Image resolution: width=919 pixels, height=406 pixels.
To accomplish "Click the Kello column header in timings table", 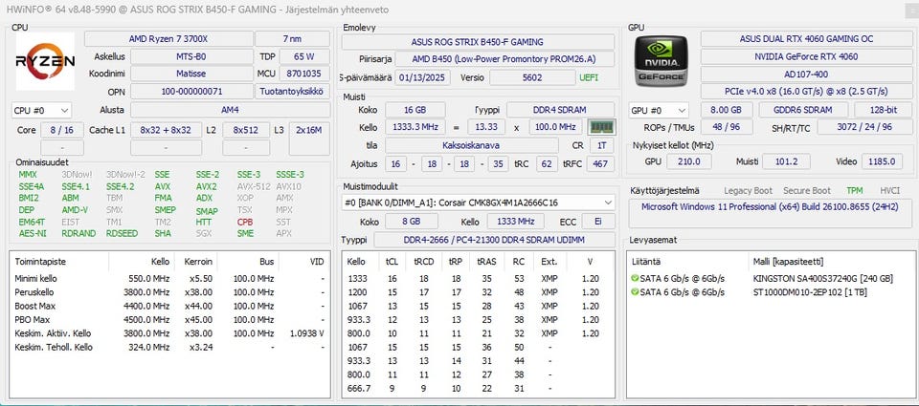I will pyautogui.click(x=356, y=262).
